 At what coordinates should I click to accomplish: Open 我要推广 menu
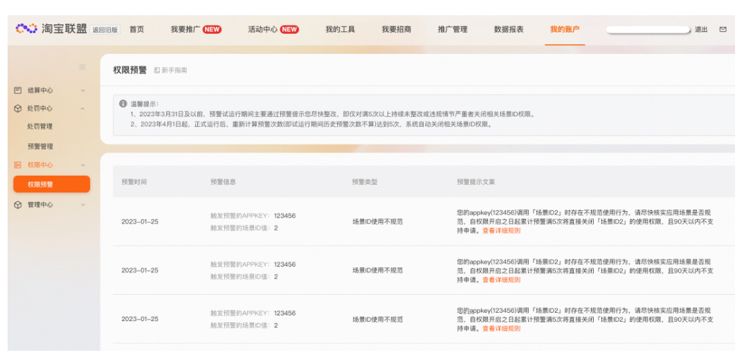[185, 29]
